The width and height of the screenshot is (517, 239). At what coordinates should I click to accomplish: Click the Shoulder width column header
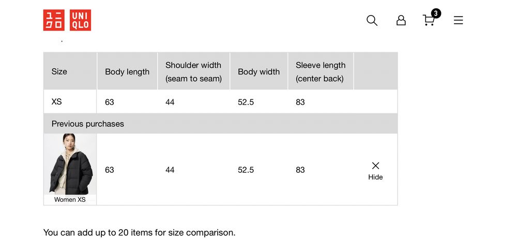[x=193, y=72]
